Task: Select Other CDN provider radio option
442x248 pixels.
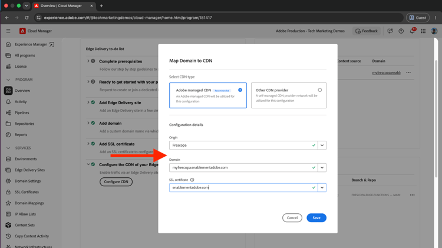Action: pos(319,90)
